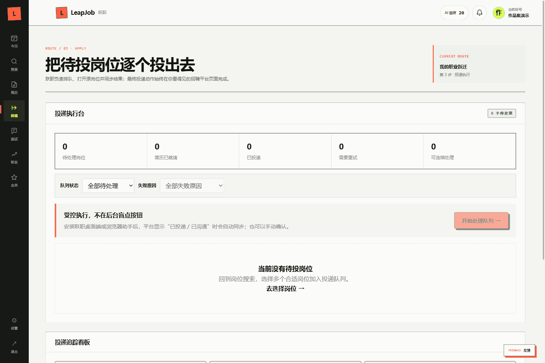Click the 当前没有待投岗位 message

click(285, 269)
